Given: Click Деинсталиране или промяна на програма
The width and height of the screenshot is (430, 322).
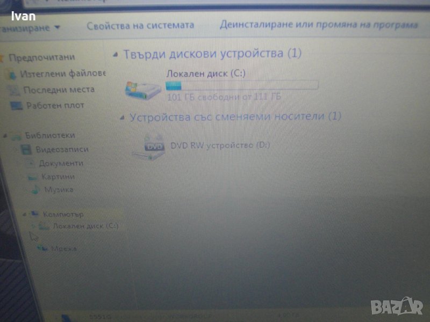Looking at the screenshot, I should point(318,25).
